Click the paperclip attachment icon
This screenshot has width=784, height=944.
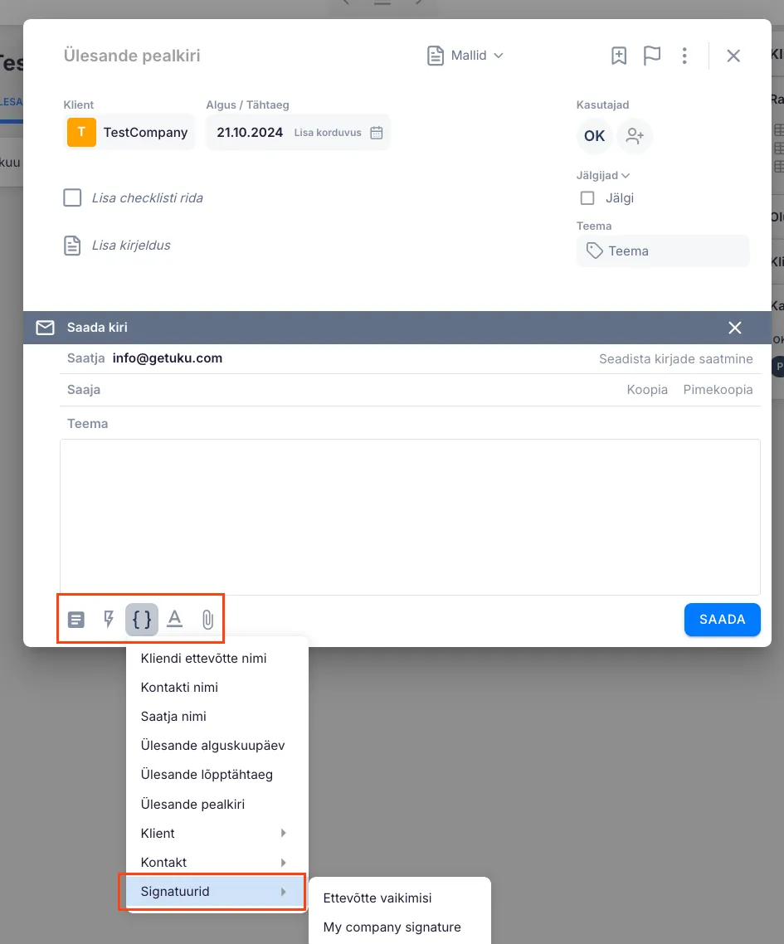(x=207, y=620)
